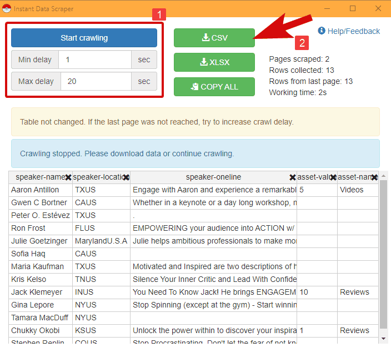
Task: Click the info icon beside Help/Feedback
Action: click(322, 31)
